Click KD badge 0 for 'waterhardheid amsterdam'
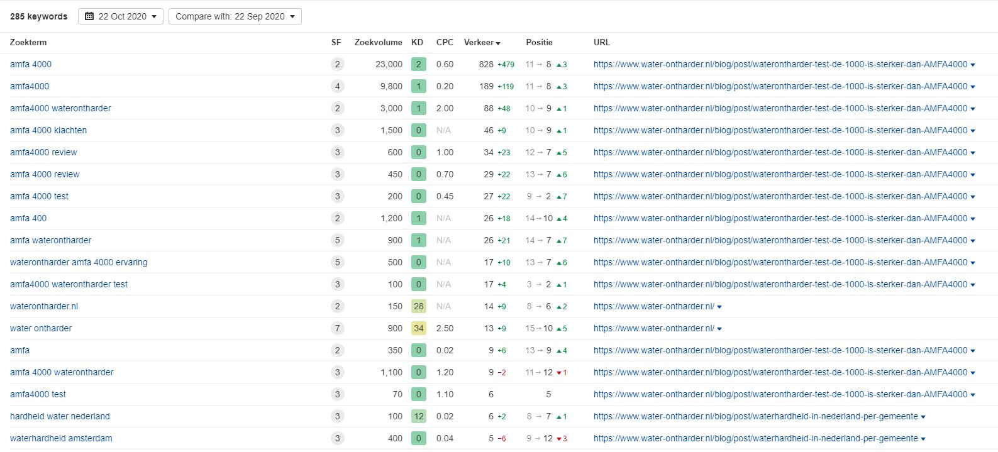The height and width of the screenshot is (452, 998). (419, 438)
